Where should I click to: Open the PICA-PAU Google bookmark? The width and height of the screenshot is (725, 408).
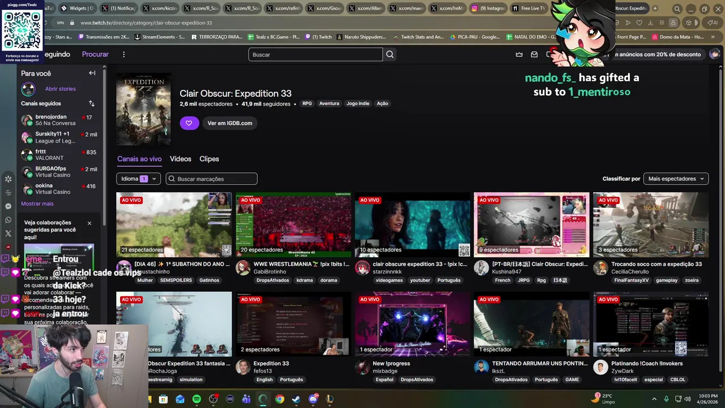point(475,37)
